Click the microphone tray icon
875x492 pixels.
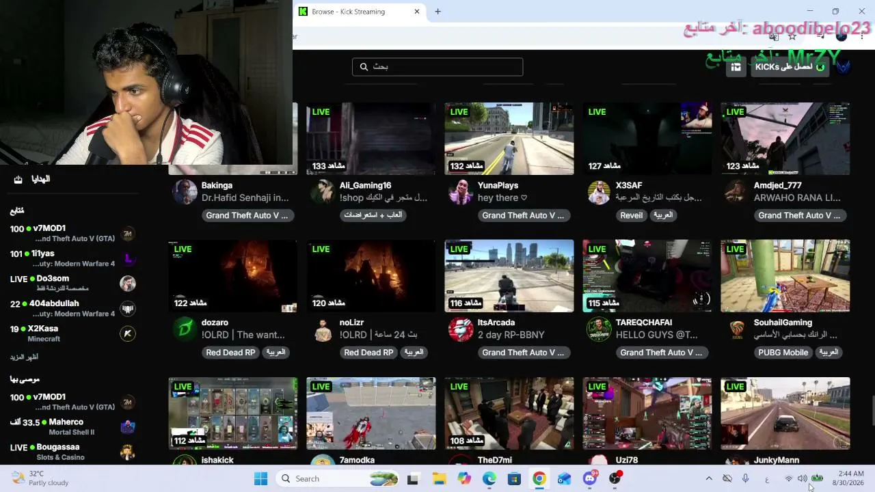pos(746,479)
